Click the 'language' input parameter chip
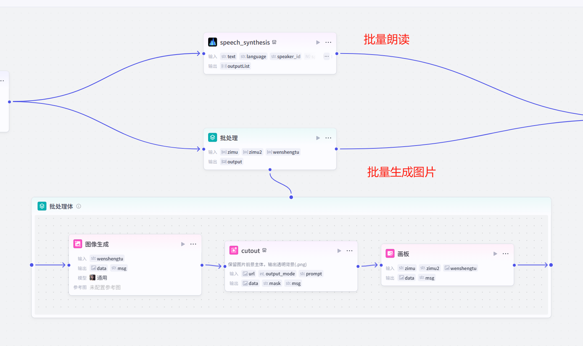Viewport: 583px width, 346px height. 253,56
